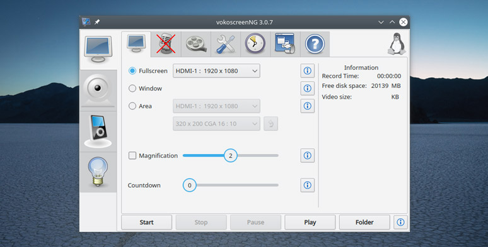488x247 pixels.
Task: Click the area reset arrow button
Action: [x=270, y=123]
